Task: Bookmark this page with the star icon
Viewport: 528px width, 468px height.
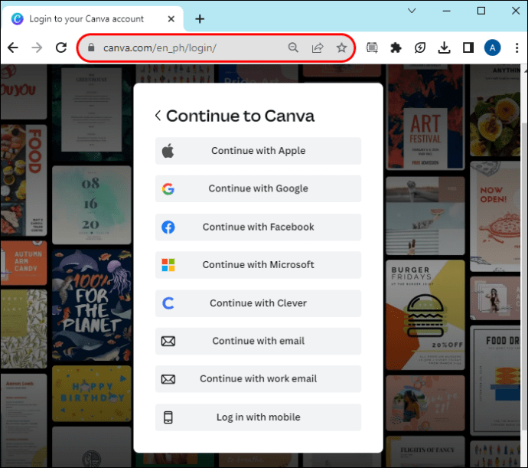Action: point(341,47)
